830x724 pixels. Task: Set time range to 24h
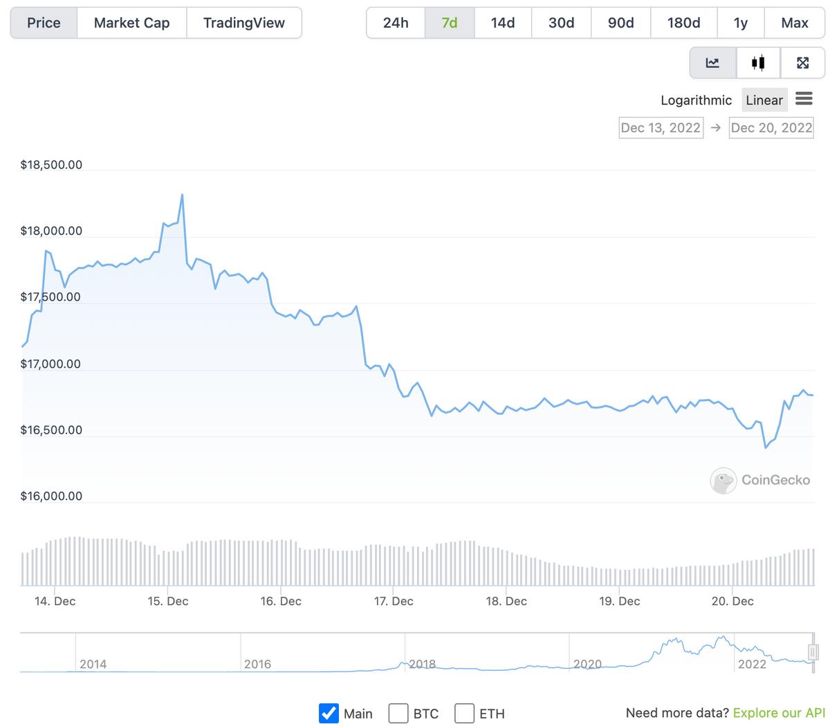pyautogui.click(x=396, y=23)
